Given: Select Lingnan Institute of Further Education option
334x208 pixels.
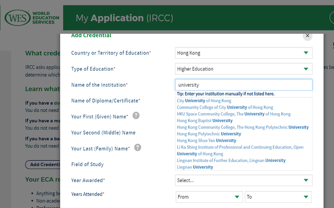Looking at the screenshot, I should coord(231,161).
